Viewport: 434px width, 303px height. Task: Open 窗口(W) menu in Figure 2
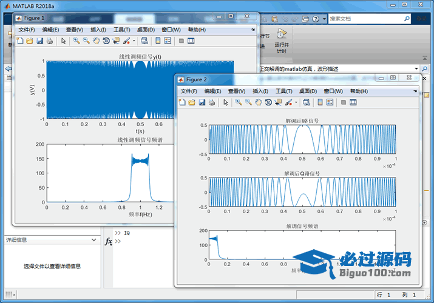[x=333, y=91]
